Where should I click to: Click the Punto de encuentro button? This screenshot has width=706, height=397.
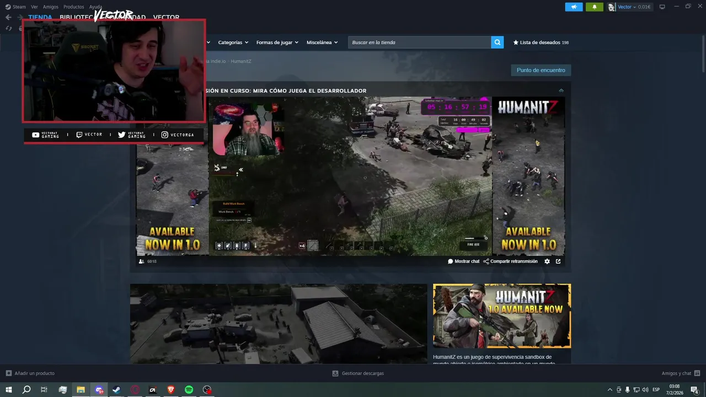(541, 70)
